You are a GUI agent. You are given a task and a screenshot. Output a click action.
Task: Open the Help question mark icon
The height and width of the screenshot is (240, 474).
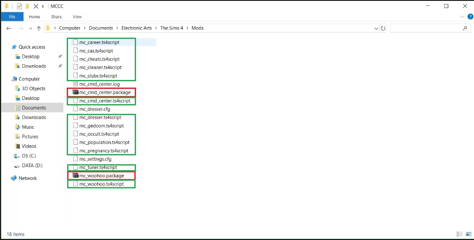(x=470, y=17)
